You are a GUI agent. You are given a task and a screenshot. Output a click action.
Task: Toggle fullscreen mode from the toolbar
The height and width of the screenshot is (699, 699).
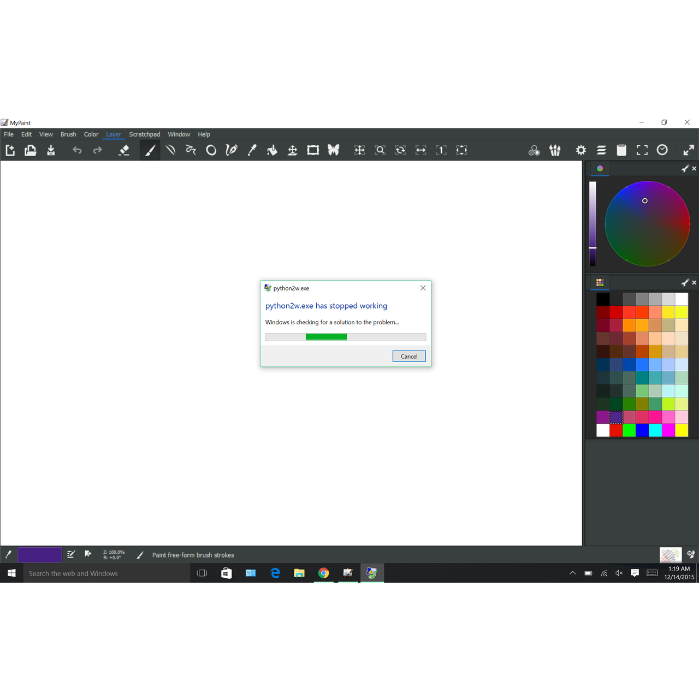[642, 150]
